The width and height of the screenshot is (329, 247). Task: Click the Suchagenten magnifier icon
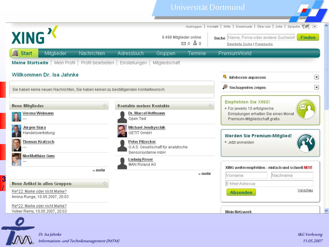[x=225, y=87]
